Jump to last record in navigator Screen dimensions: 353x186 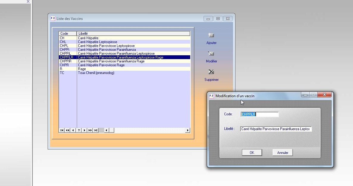point(96,130)
